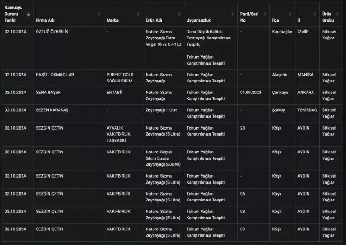
Task: Click the Marka header label
Action: (x=112, y=21)
